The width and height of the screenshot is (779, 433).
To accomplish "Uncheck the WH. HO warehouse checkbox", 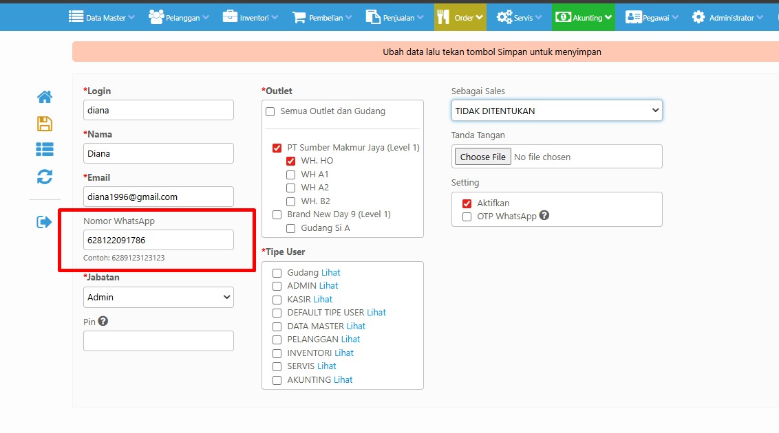I will [291, 161].
